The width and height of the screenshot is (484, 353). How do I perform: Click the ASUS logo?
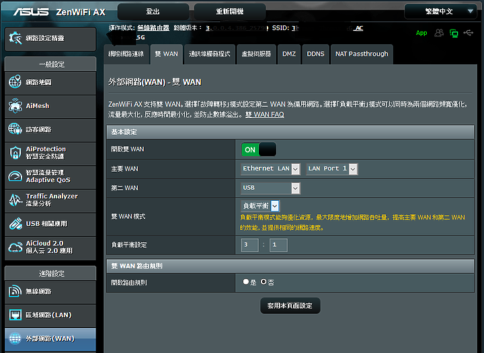click(x=31, y=11)
